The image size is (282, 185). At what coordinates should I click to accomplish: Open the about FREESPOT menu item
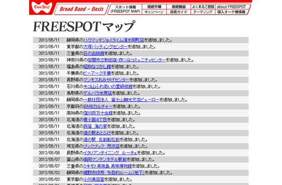click(231, 7)
